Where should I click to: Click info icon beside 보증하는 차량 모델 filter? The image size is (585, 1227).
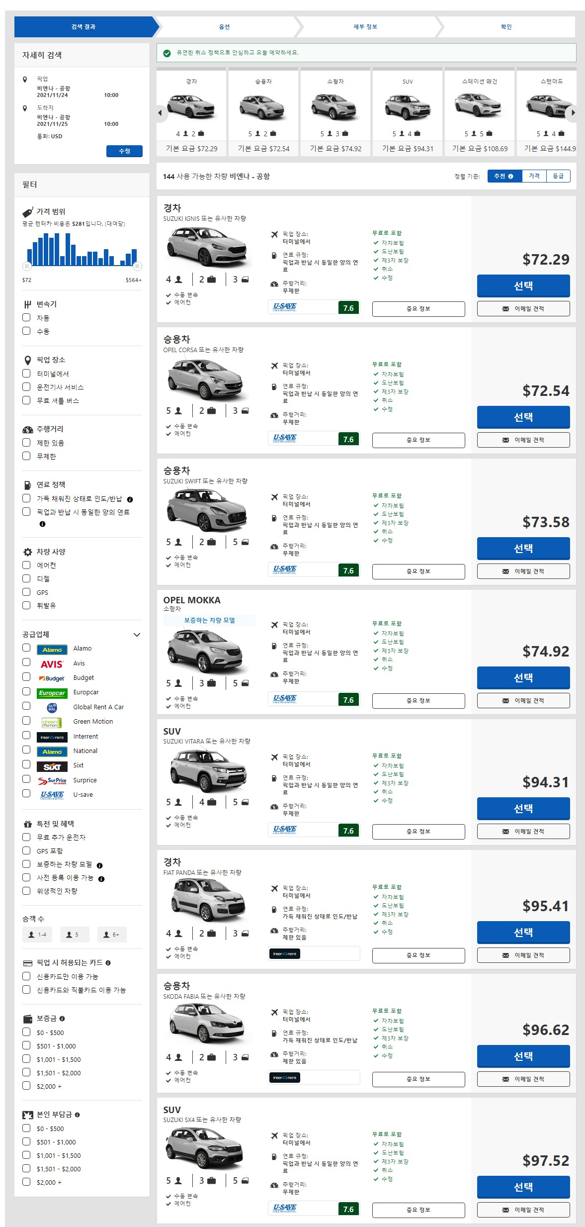(99, 865)
